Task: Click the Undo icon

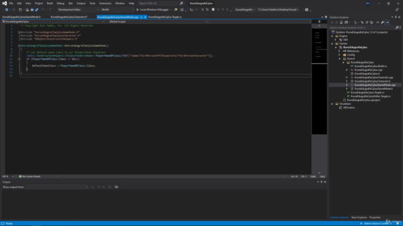Action: click(43, 10)
